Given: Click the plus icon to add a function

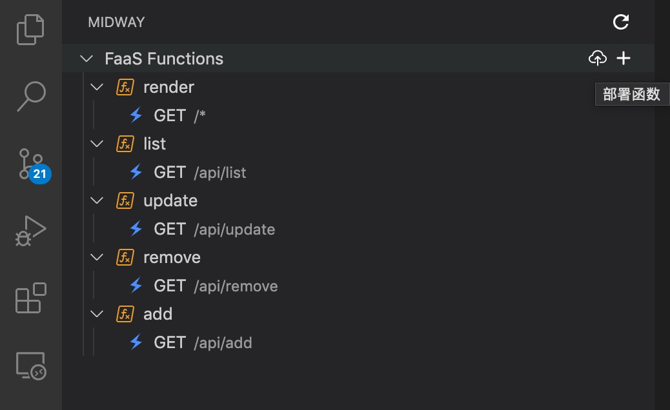Looking at the screenshot, I should 624,59.
